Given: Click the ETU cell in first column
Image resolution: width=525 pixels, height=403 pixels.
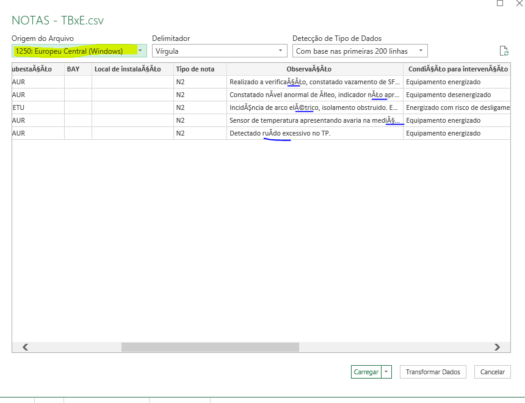Looking at the screenshot, I should pos(38,107).
